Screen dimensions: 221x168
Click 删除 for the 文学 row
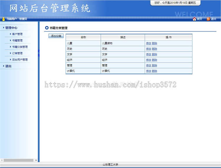tap(154, 54)
